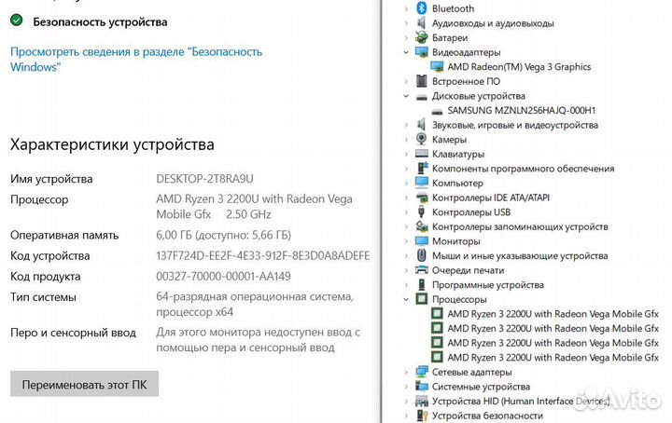
Task: Select the SAMSUNG MZNLN256HAJQ-000H1 disk entry
Action: tap(522, 110)
